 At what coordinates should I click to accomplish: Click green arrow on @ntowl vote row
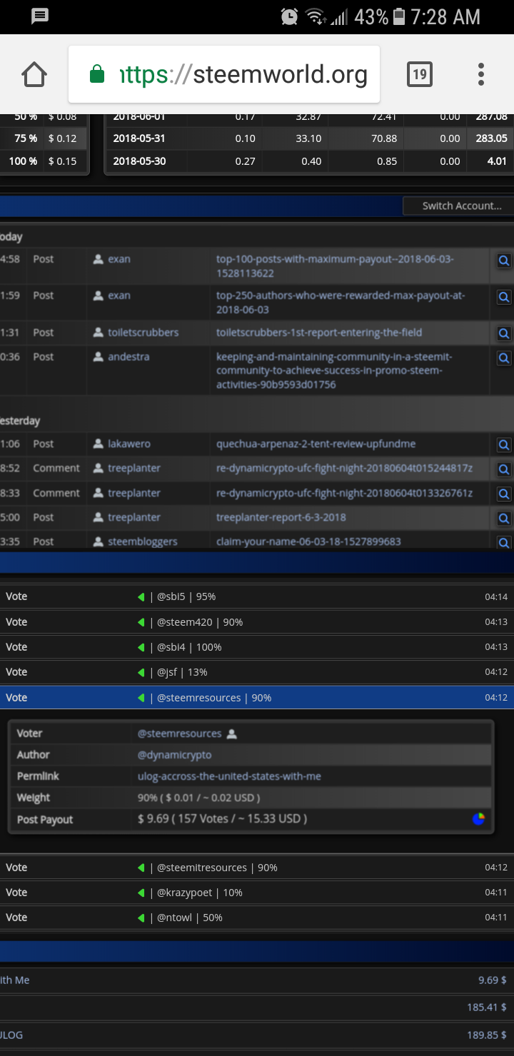click(141, 918)
